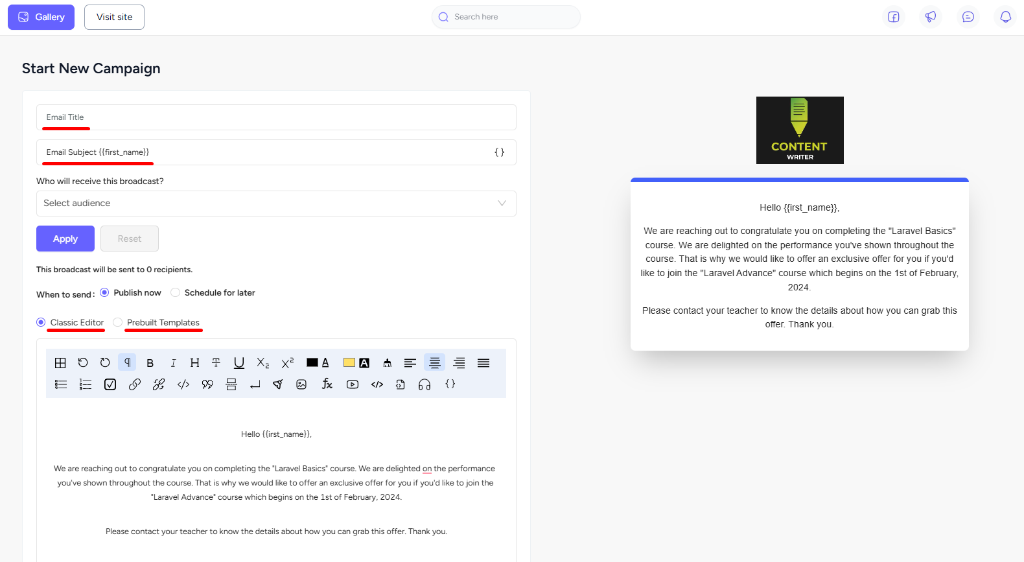Undo the last edit
Image resolution: width=1024 pixels, height=562 pixels.
pyautogui.click(x=83, y=363)
